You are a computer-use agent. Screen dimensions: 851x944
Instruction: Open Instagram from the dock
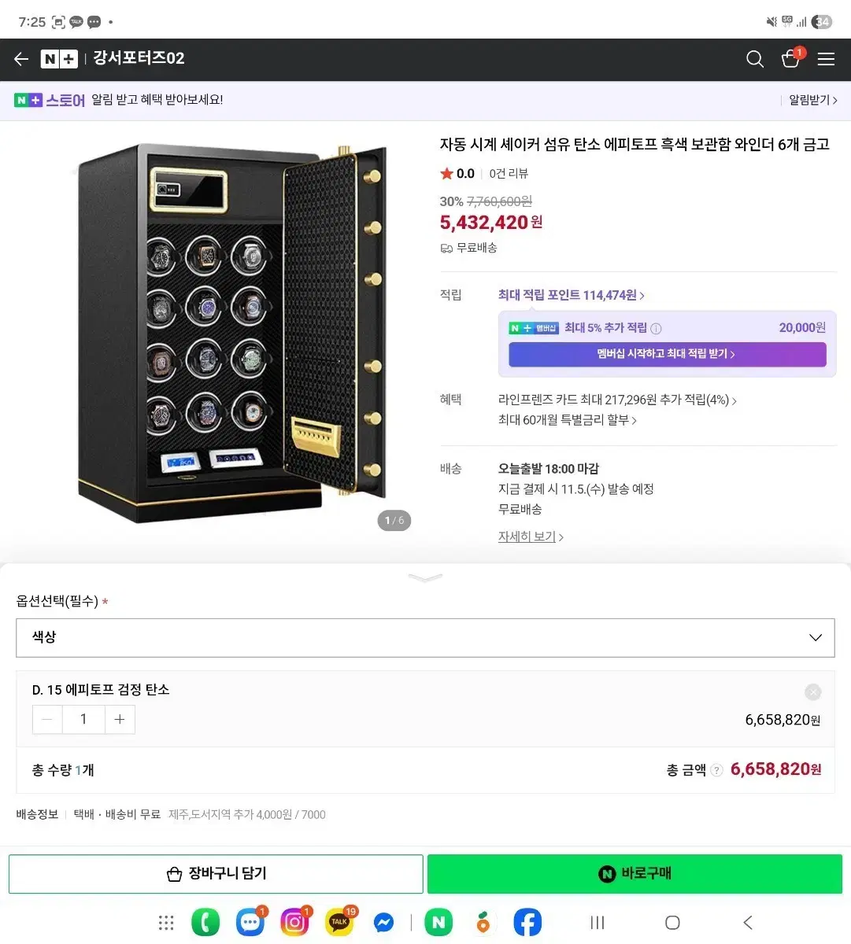[x=294, y=921]
